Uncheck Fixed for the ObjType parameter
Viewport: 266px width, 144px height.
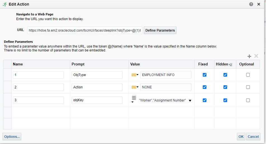[x=204, y=75]
